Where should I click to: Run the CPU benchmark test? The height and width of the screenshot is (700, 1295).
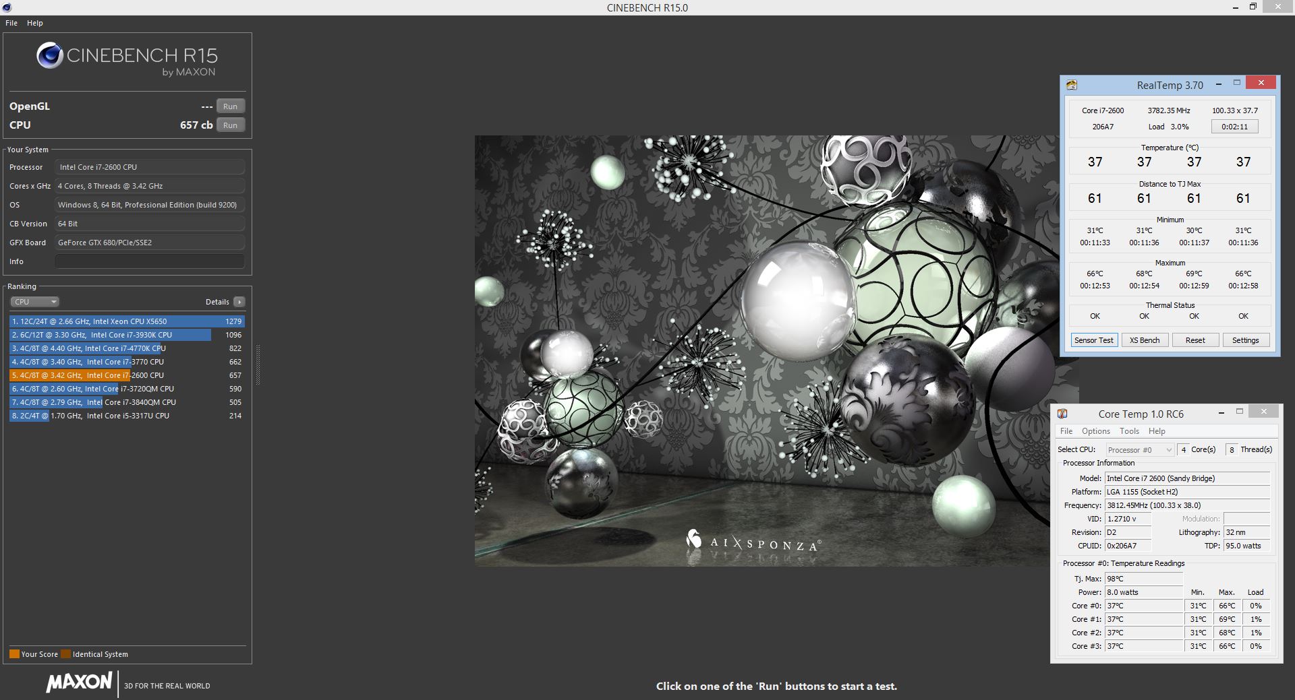coord(231,125)
